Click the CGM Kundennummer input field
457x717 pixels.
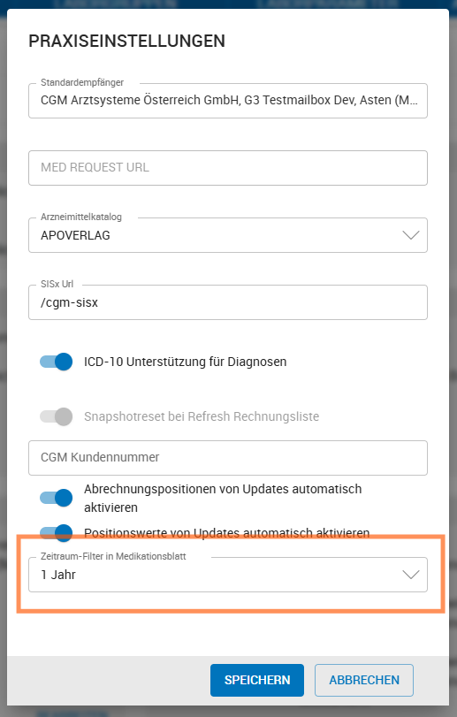(x=228, y=458)
